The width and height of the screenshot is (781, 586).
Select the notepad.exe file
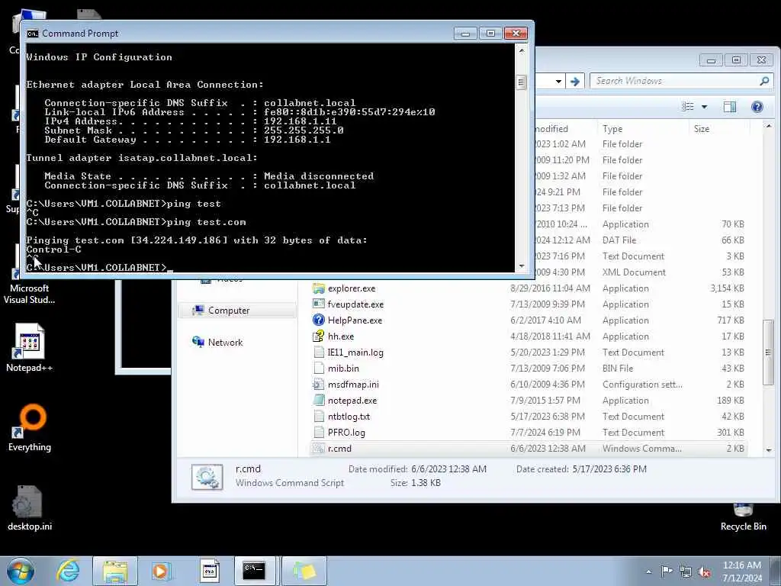click(352, 401)
